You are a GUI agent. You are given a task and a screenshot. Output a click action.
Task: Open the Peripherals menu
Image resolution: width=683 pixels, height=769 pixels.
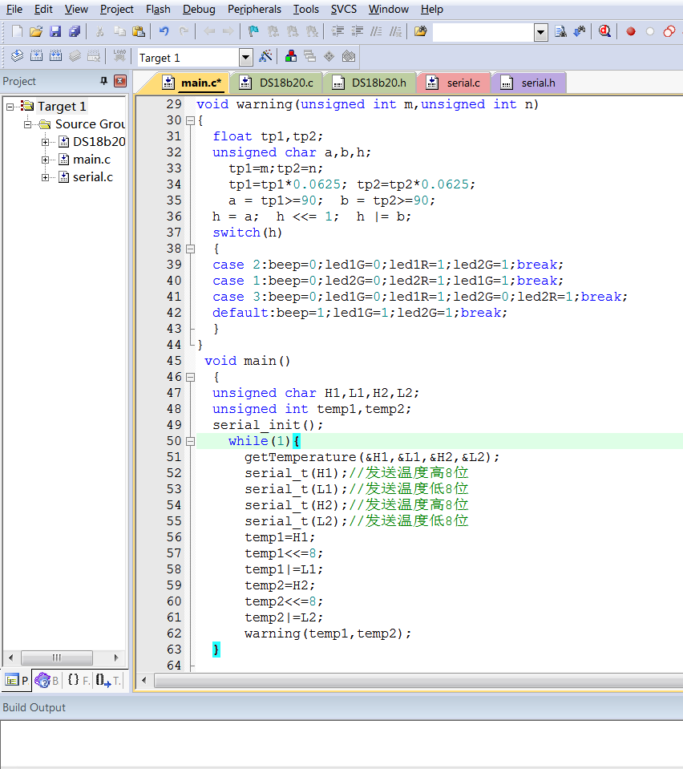[x=254, y=10]
